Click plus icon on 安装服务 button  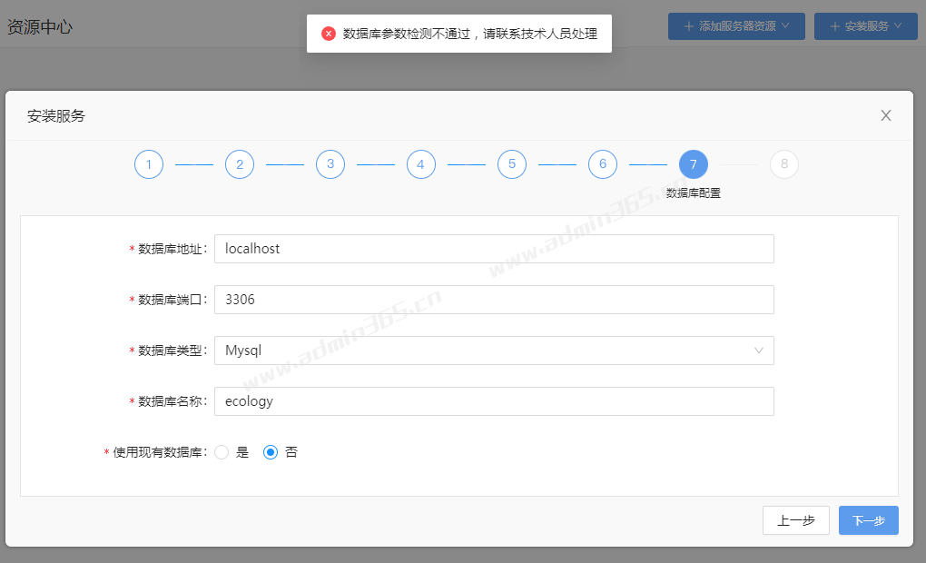point(834,26)
